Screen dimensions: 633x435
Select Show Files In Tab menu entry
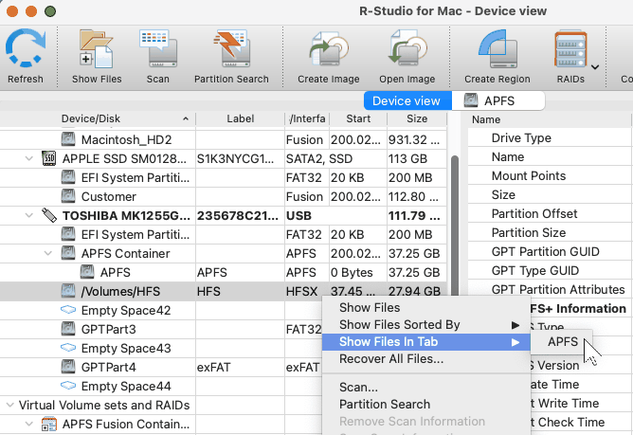click(425, 342)
